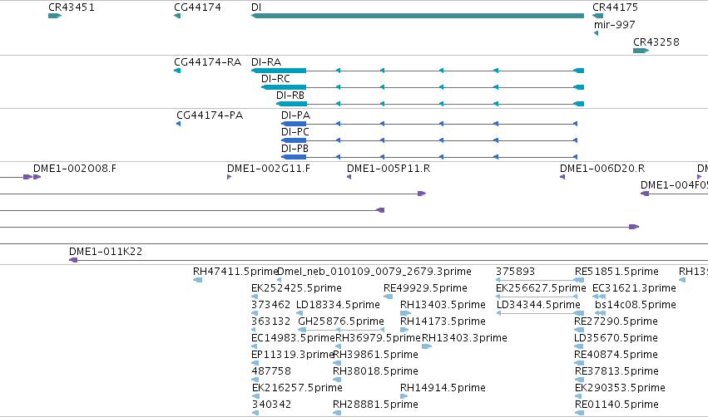Click the 373462 EST label
The height and width of the screenshot is (417, 708).
coord(271,305)
